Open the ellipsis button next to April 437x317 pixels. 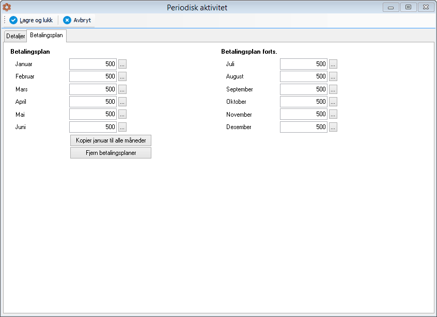click(x=122, y=102)
